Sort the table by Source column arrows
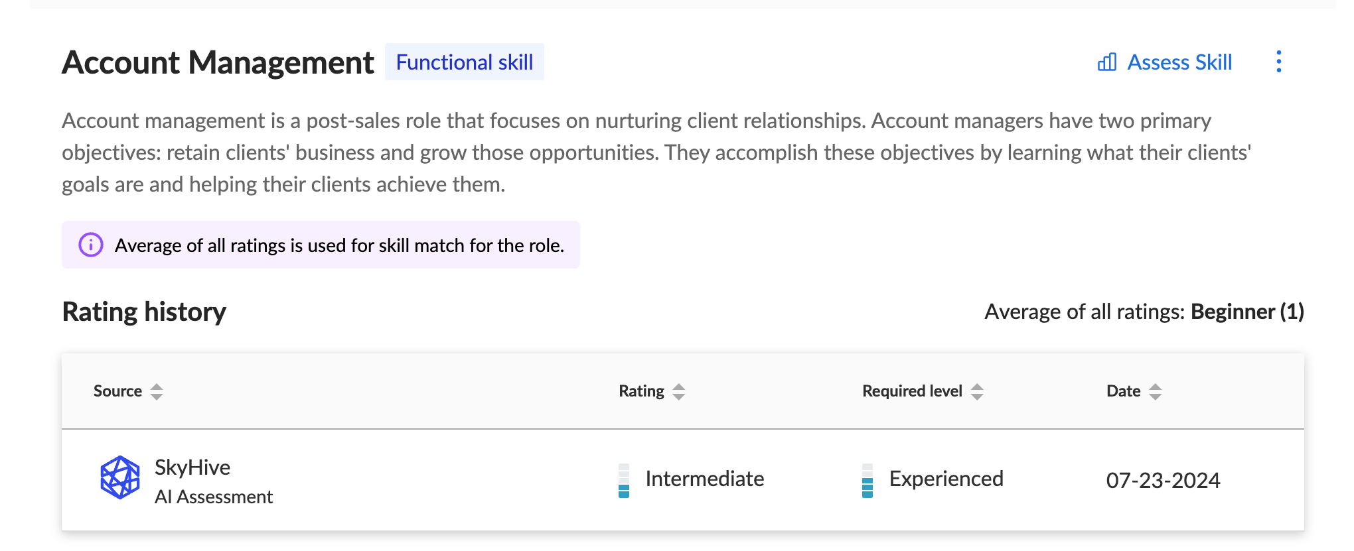 pos(157,391)
